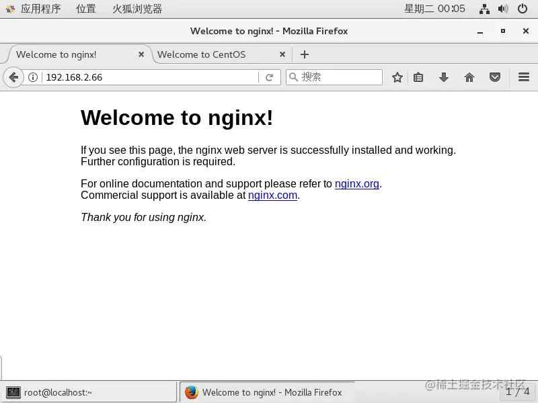Close the Firefox window
The height and width of the screenshot is (403, 538).
[526, 31]
